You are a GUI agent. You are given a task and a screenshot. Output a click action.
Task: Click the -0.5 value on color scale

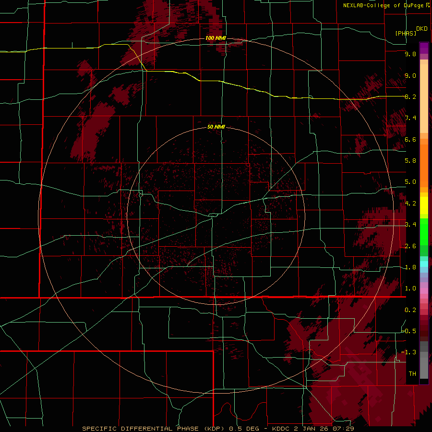408,331
